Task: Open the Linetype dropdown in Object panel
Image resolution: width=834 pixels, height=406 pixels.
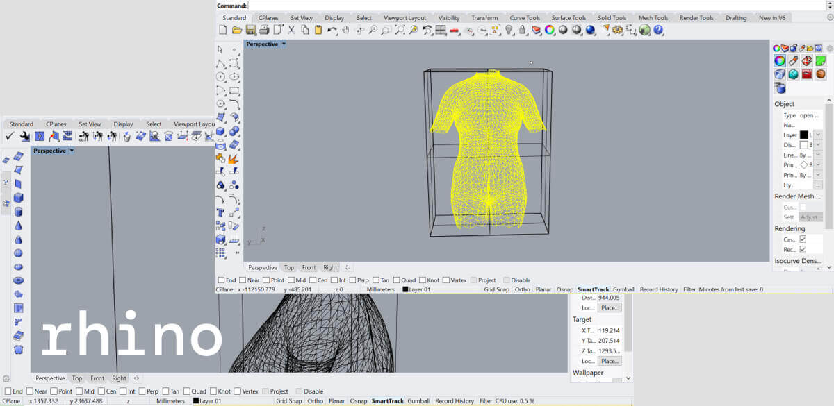Action: (818, 155)
